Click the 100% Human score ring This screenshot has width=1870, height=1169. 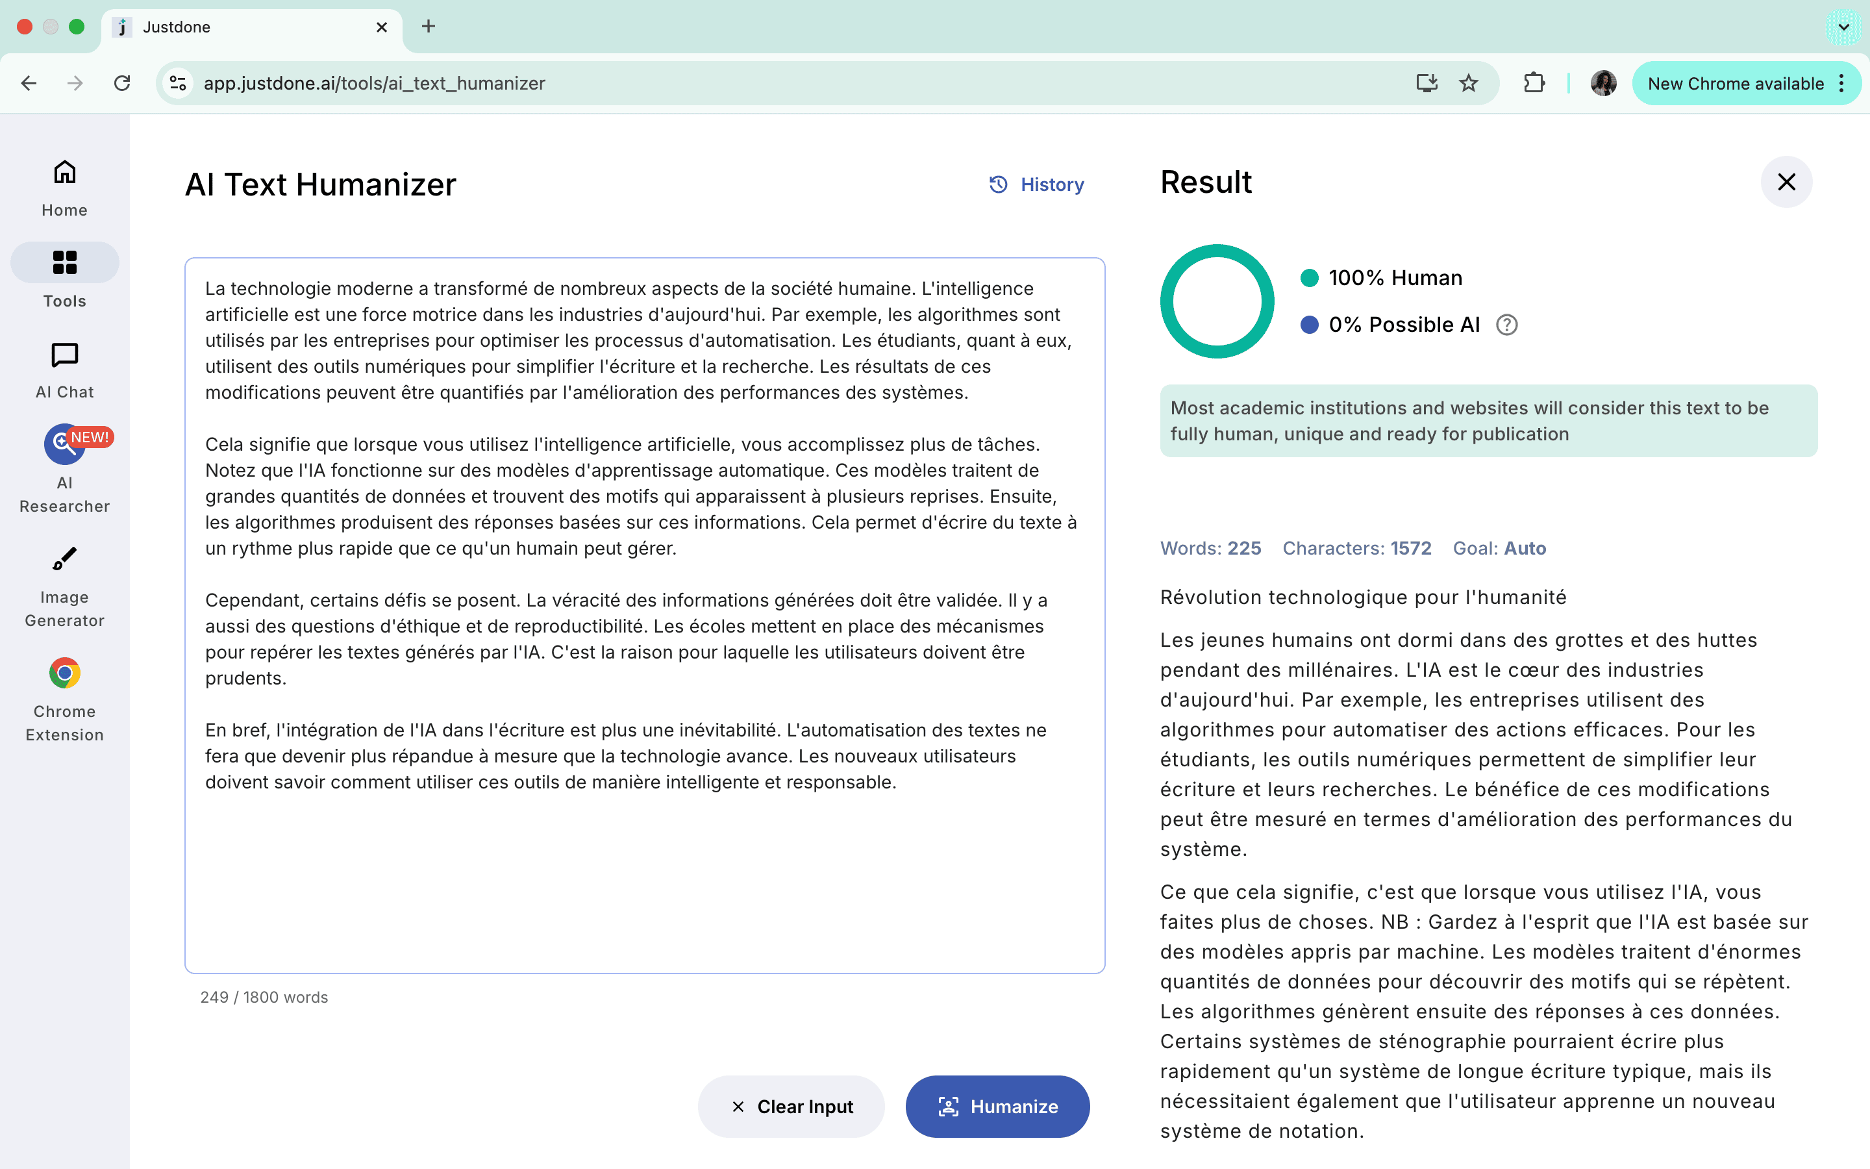click(x=1217, y=301)
